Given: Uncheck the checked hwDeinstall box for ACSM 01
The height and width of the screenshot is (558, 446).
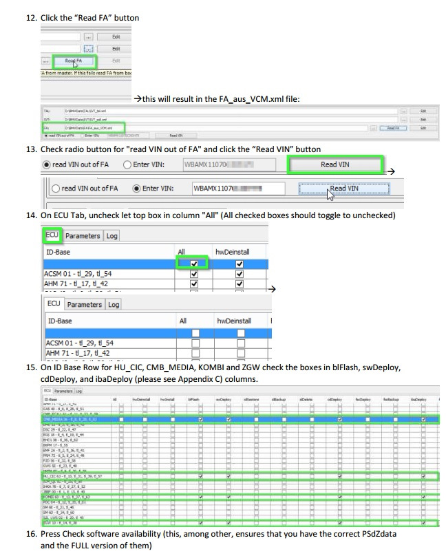Looking at the screenshot, I should (x=240, y=274).
